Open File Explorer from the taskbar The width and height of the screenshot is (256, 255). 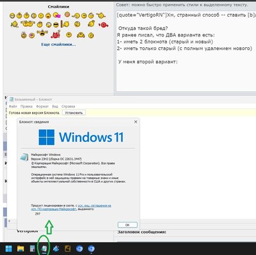coord(20,249)
